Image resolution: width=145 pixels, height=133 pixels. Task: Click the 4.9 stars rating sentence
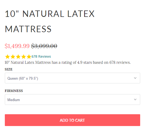click(68, 63)
